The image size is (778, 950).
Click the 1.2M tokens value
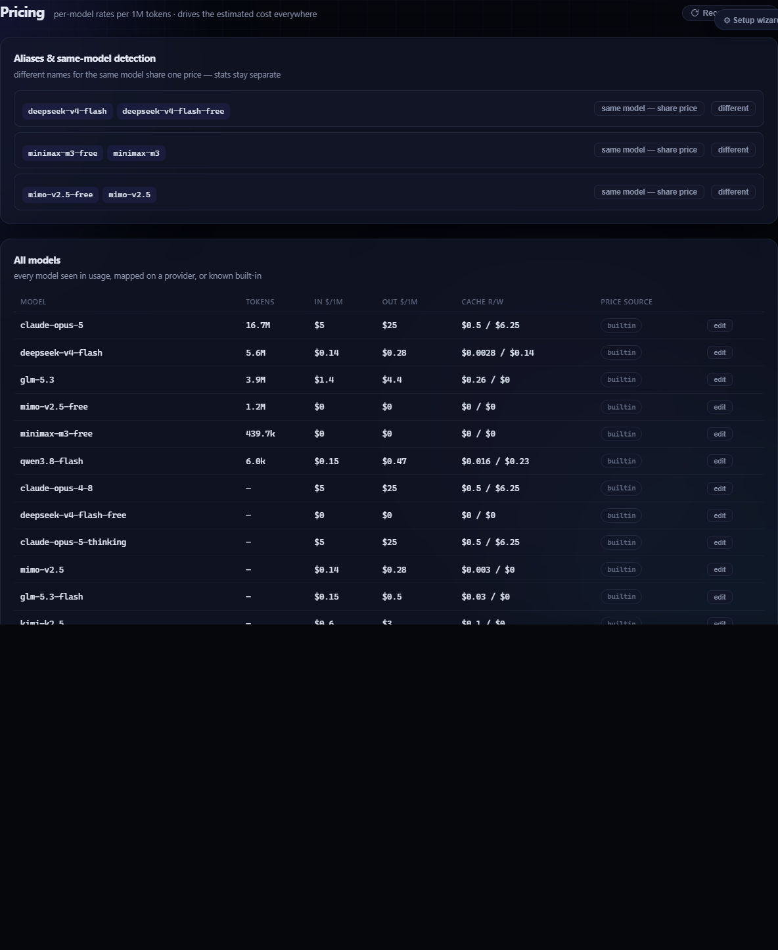click(256, 407)
